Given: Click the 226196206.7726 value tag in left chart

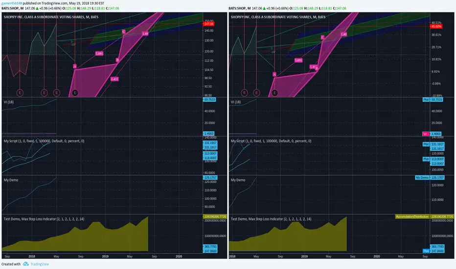Looking at the screenshot, I should [x=215, y=216].
